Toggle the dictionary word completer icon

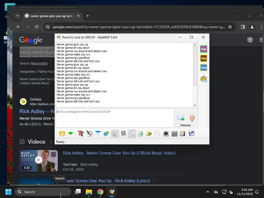coord(123,134)
